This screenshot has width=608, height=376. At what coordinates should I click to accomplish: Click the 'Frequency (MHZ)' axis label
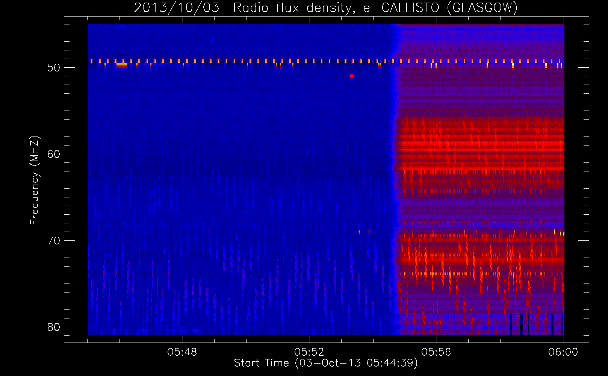click(35, 180)
